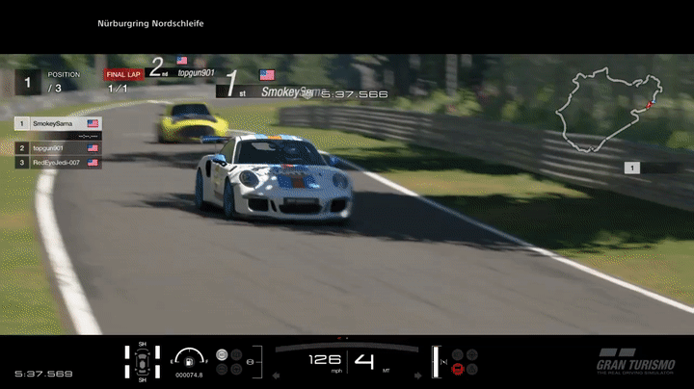694x389 pixels.
Task: Click the dimmed lower-right indicator in left assist cluster
Action: click(237, 369)
